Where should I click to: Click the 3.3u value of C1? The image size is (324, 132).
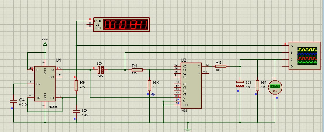pyautogui.click(x=249, y=87)
